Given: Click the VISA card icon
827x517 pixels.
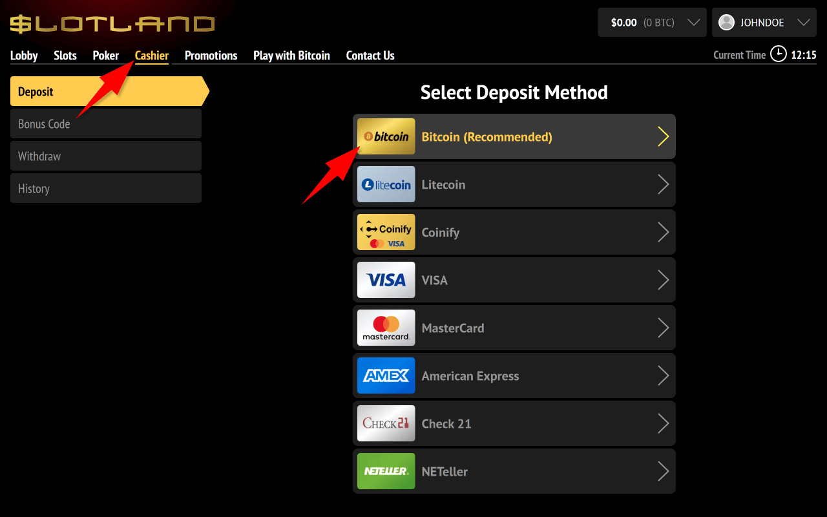Looking at the screenshot, I should (x=386, y=280).
